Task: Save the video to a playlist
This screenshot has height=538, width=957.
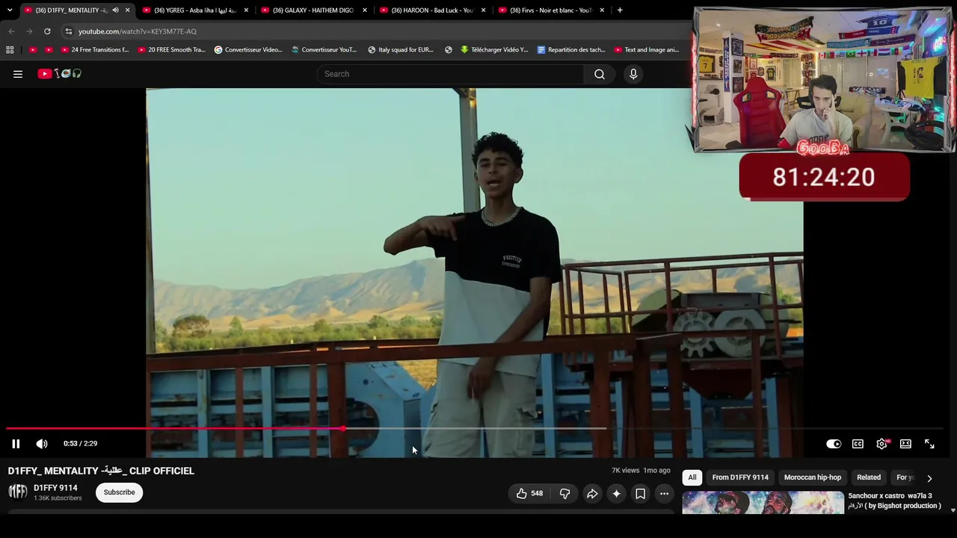Action: tap(640, 493)
